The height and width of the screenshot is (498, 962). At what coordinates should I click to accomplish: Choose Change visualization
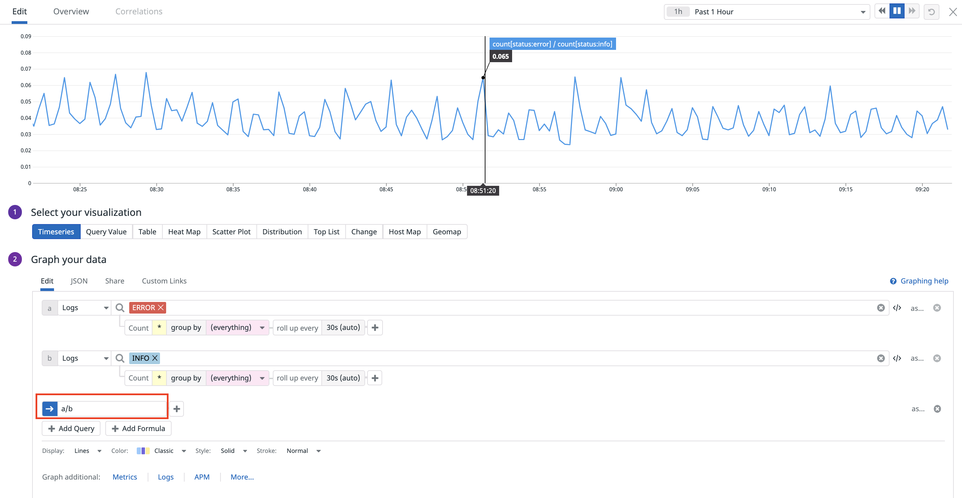[364, 232]
